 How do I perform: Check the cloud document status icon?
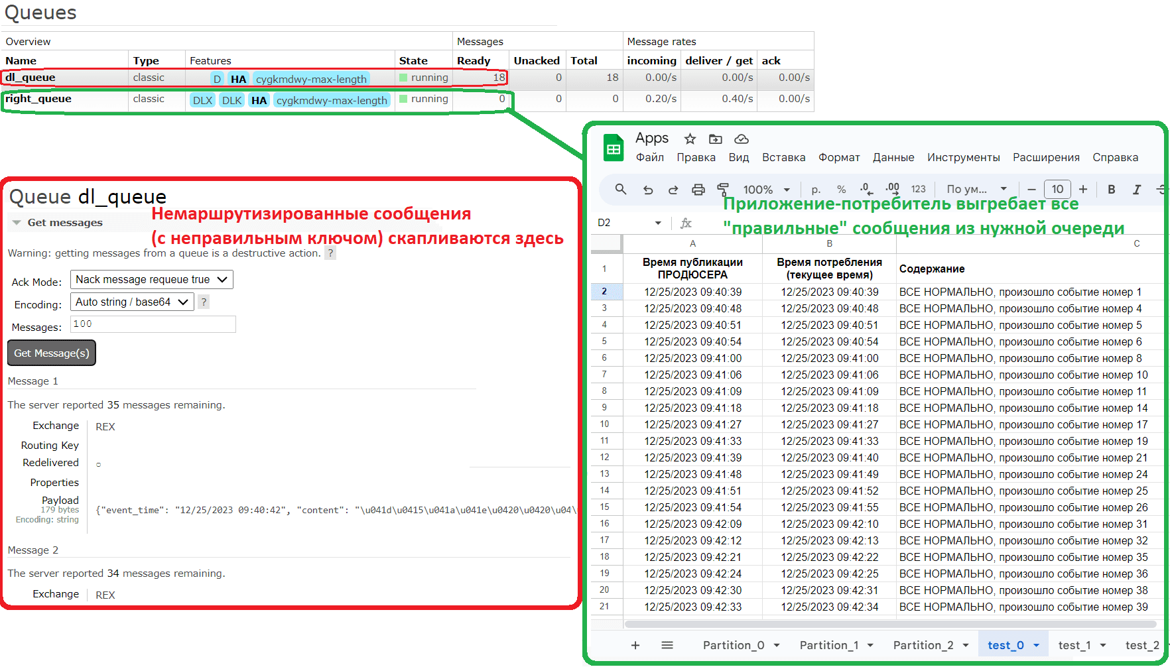[x=742, y=139]
